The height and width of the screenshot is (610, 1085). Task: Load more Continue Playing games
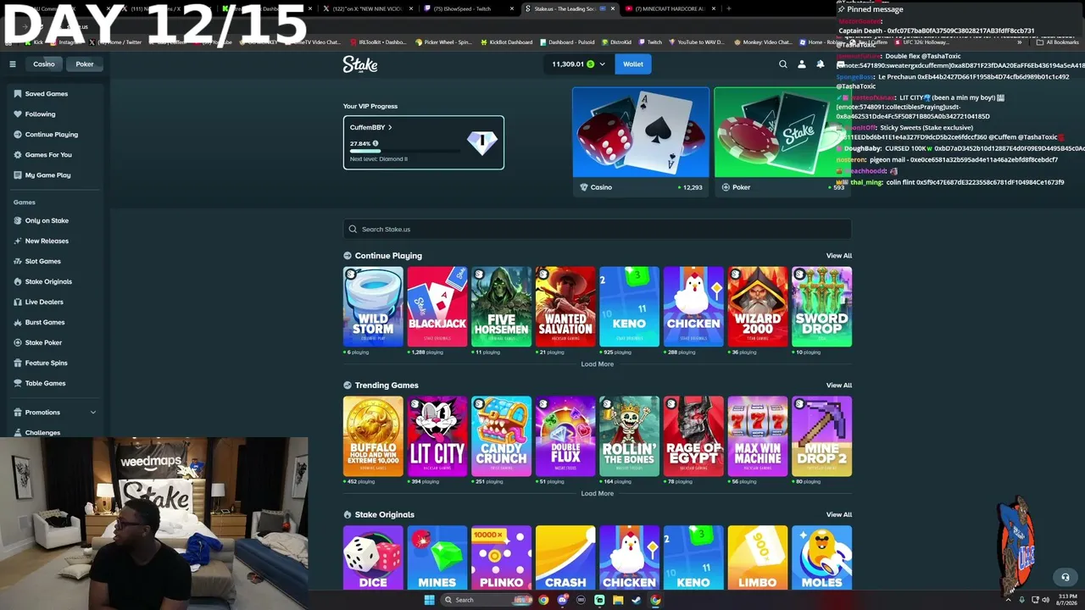coord(598,364)
